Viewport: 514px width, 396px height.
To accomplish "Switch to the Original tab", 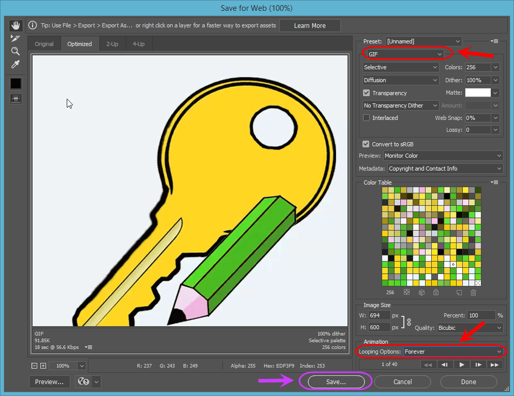I will tap(44, 44).
